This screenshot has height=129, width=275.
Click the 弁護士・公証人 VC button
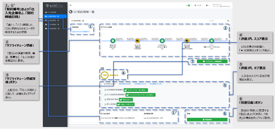tap(125, 104)
